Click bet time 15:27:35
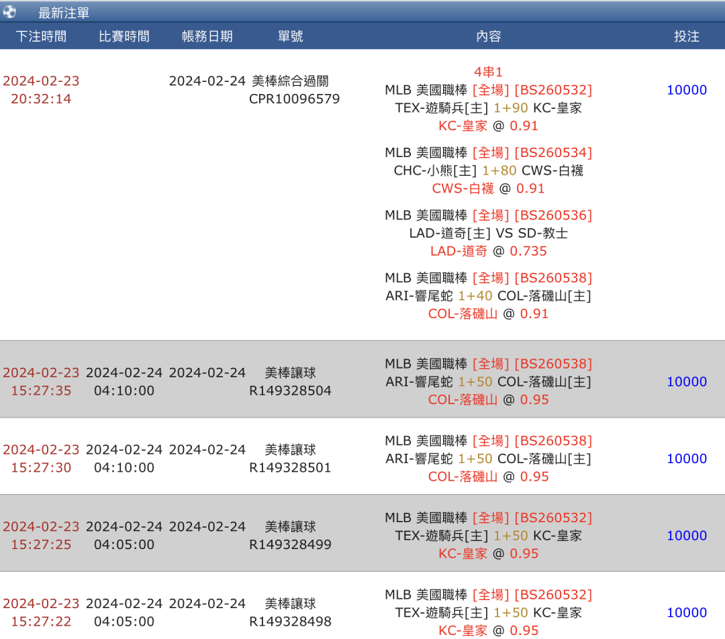Screen dimensions: 725x639 pos(41,391)
